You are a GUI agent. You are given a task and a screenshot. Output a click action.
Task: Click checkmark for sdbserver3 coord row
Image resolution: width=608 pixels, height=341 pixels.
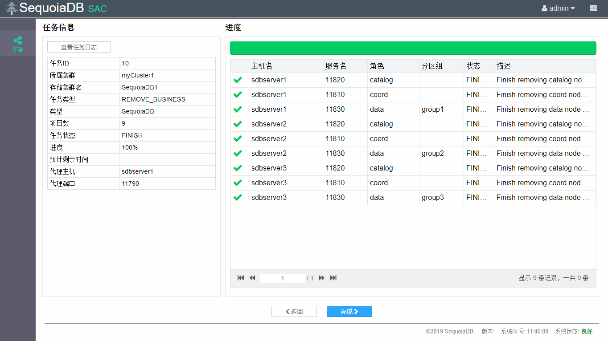coord(238,183)
